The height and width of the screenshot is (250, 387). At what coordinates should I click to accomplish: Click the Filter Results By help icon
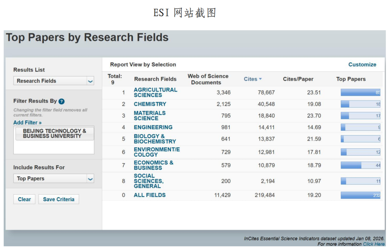click(61, 101)
